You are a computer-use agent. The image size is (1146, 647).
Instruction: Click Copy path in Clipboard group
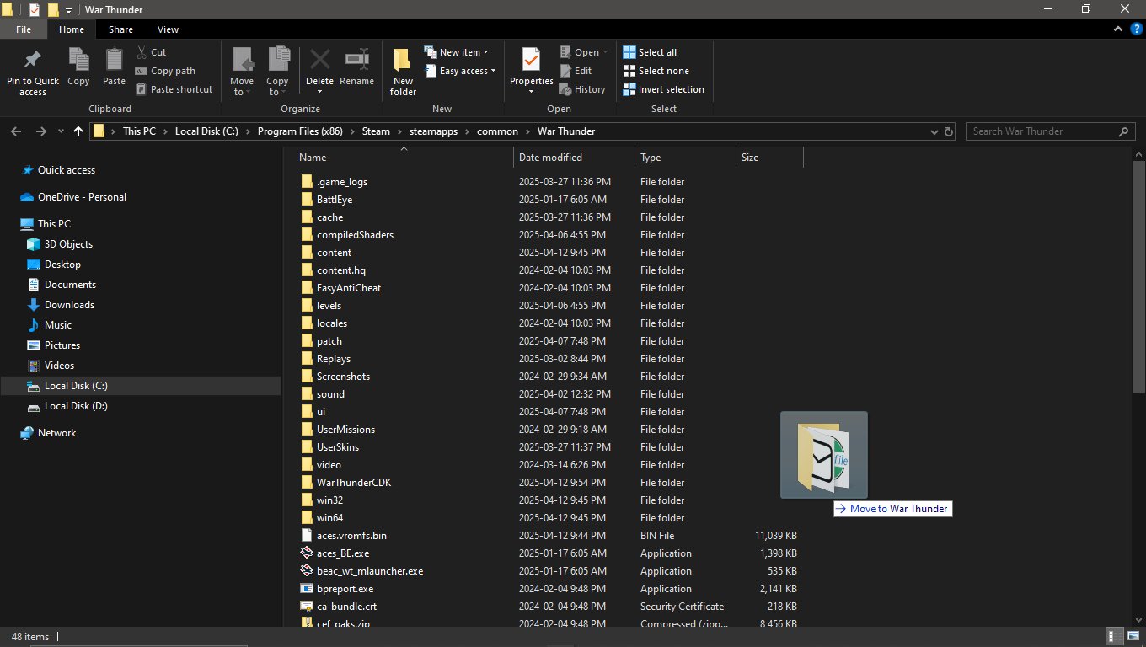165,71
